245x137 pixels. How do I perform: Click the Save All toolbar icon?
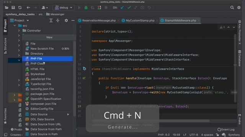(x=13, y=8)
